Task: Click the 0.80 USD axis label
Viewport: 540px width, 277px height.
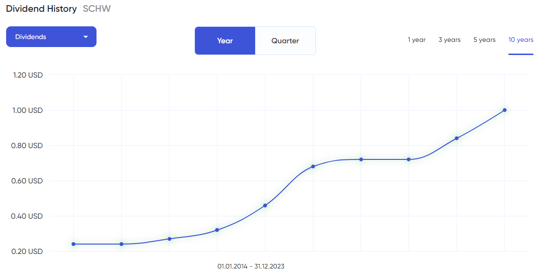Action: 27,145
